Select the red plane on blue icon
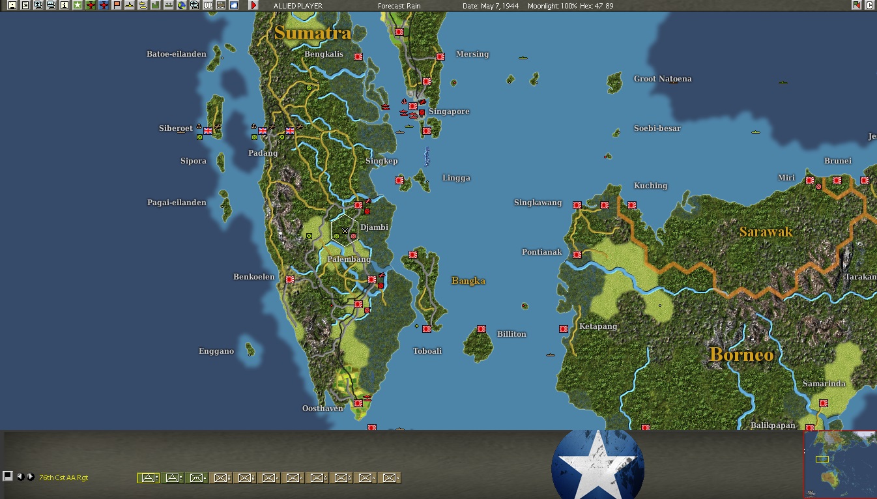Screen dimensions: 877x499 coord(103,5)
